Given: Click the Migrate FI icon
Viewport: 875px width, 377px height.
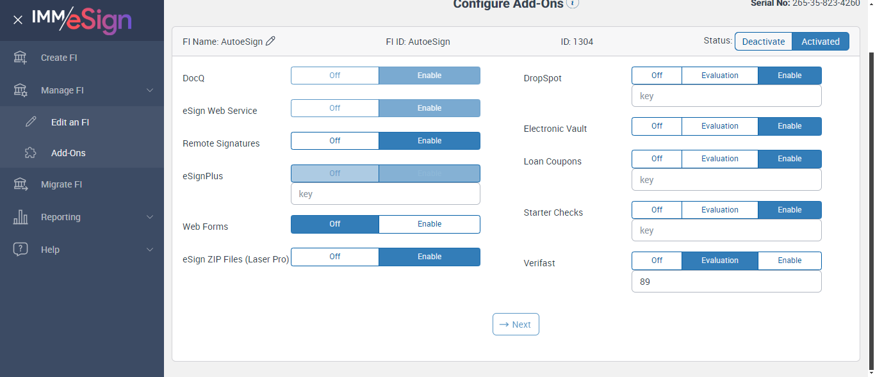Looking at the screenshot, I should [x=20, y=184].
